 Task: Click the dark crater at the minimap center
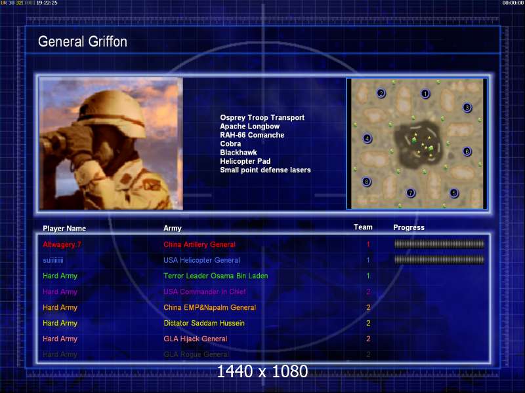[419, 144]
